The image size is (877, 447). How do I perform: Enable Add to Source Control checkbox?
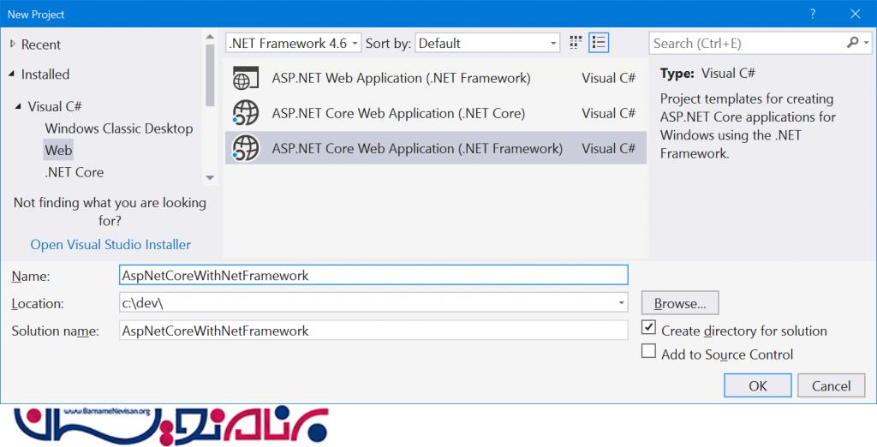[x=648, y=351]
